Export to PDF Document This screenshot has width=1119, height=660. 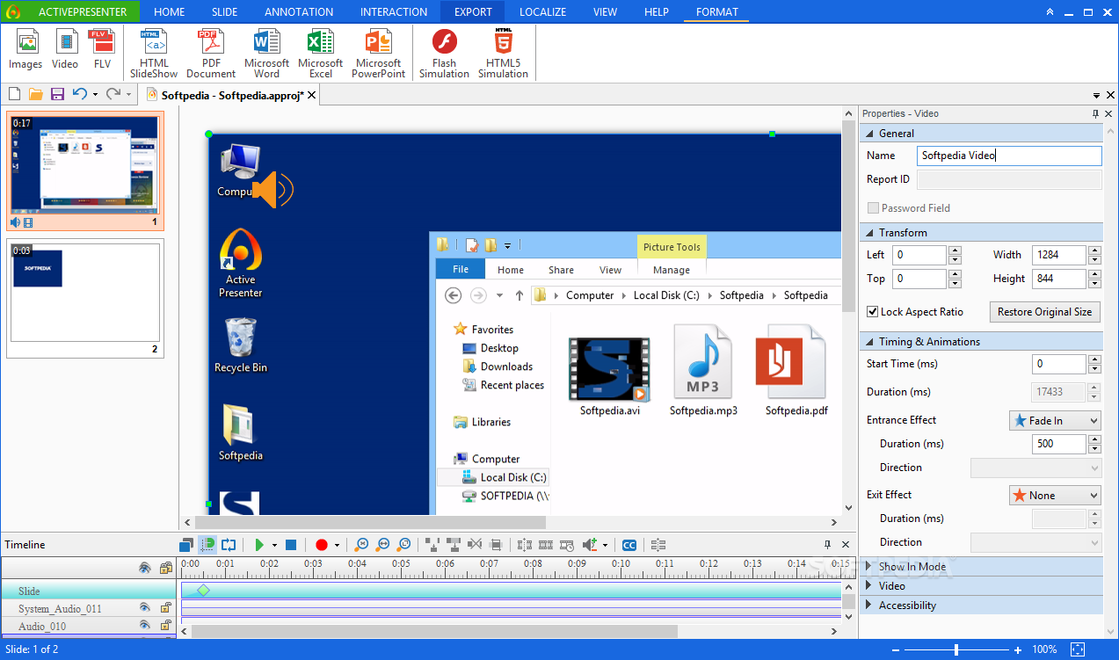pyautogui.click(x=211, y=54)
